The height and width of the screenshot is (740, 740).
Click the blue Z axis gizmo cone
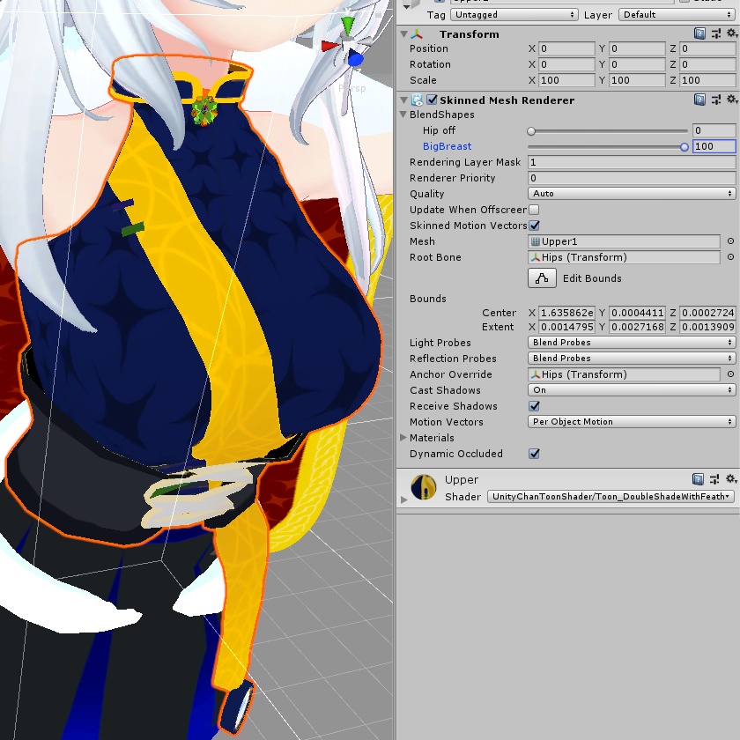click(x=355, y=60)
